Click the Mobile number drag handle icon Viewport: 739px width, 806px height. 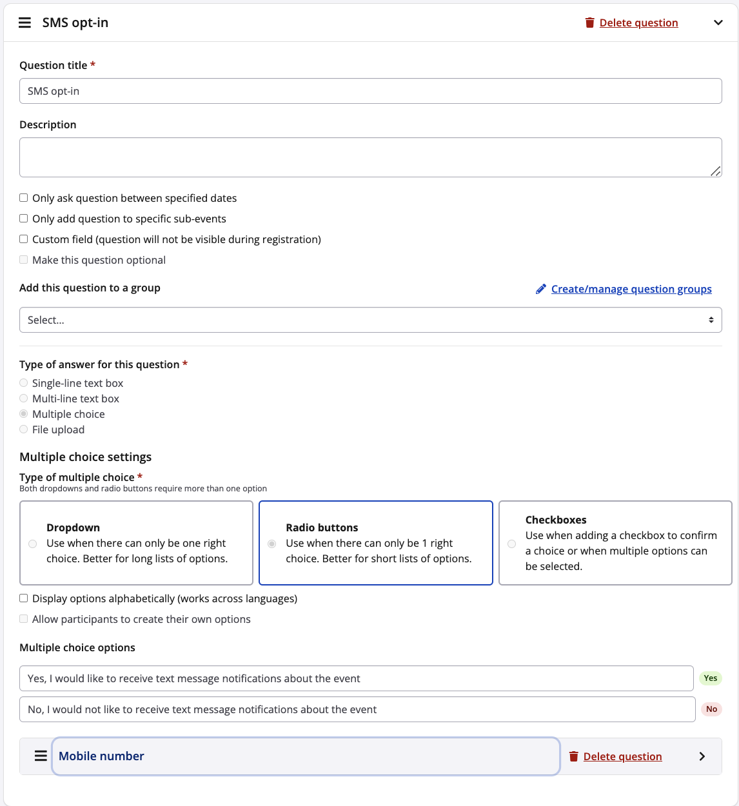41,756
